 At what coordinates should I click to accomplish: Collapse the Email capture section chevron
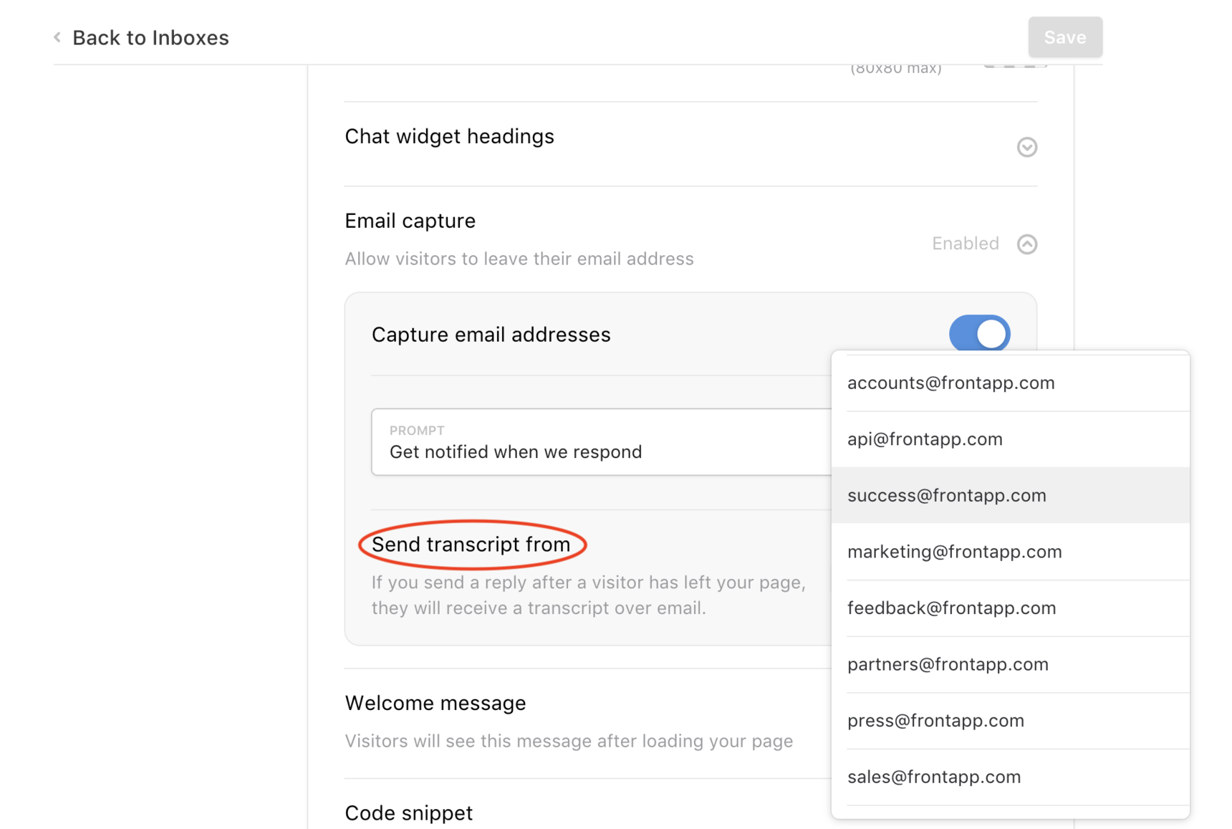coord(1027,244)
